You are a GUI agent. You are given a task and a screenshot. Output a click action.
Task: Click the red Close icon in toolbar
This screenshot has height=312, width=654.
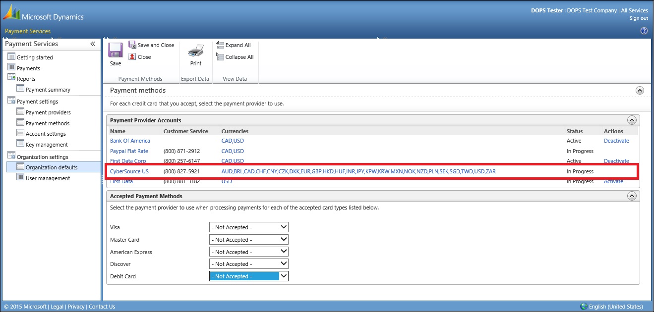click(x=132, y=56)
